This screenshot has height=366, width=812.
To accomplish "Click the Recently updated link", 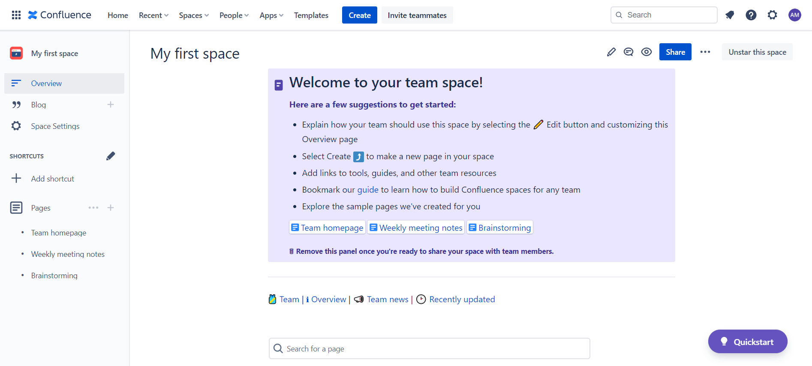I will pyautogui.click(x=462, y=299).
